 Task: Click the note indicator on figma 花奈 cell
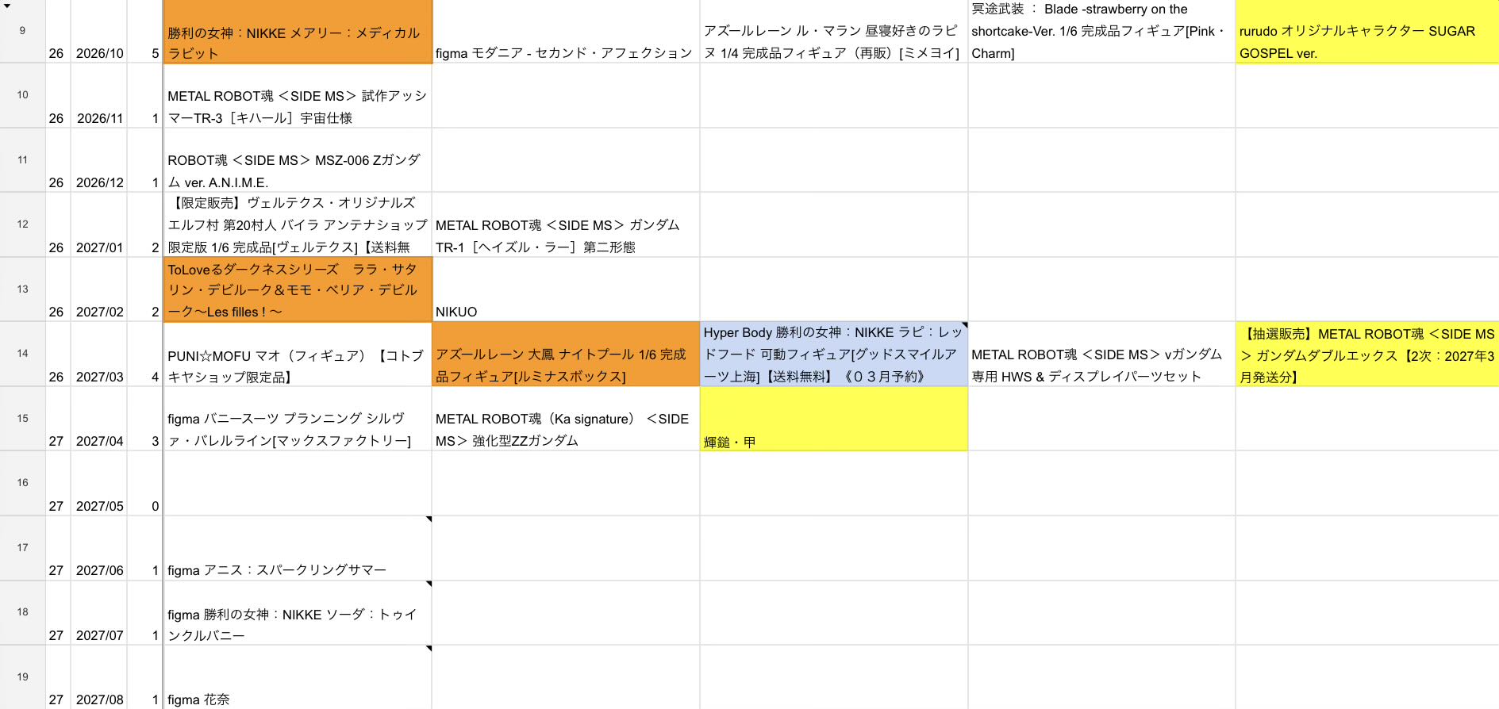(429, 649)
